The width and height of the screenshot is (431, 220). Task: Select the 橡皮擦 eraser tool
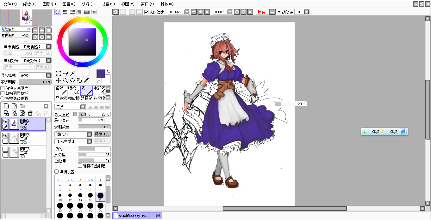73,98
